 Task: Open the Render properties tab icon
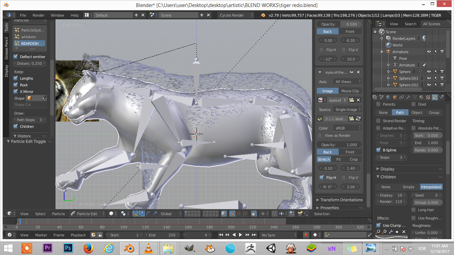tap(375, 97)
